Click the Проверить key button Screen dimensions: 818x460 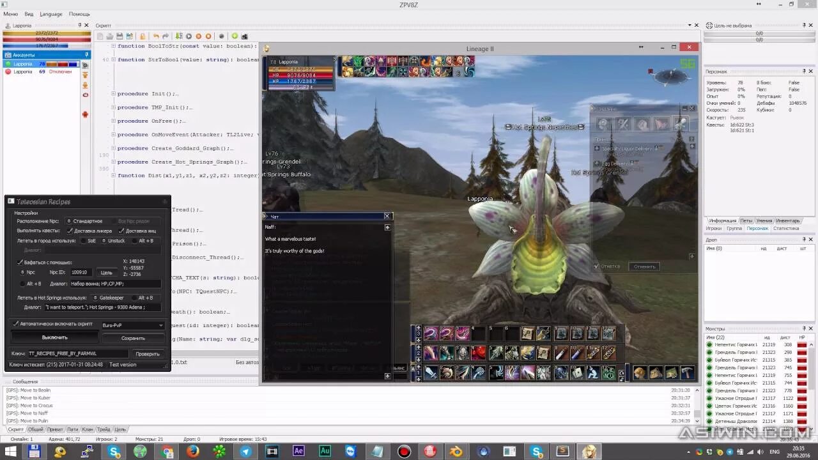(147, 353)
